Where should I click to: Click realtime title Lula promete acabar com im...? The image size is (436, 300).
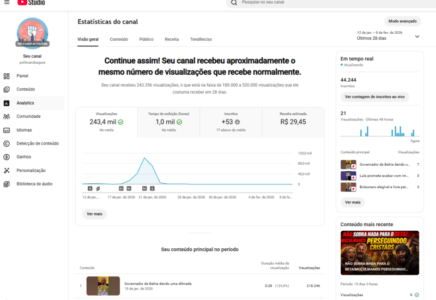[x=384, y=176]
